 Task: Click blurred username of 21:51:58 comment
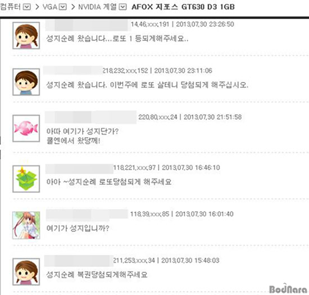click(x=90, y=117)
